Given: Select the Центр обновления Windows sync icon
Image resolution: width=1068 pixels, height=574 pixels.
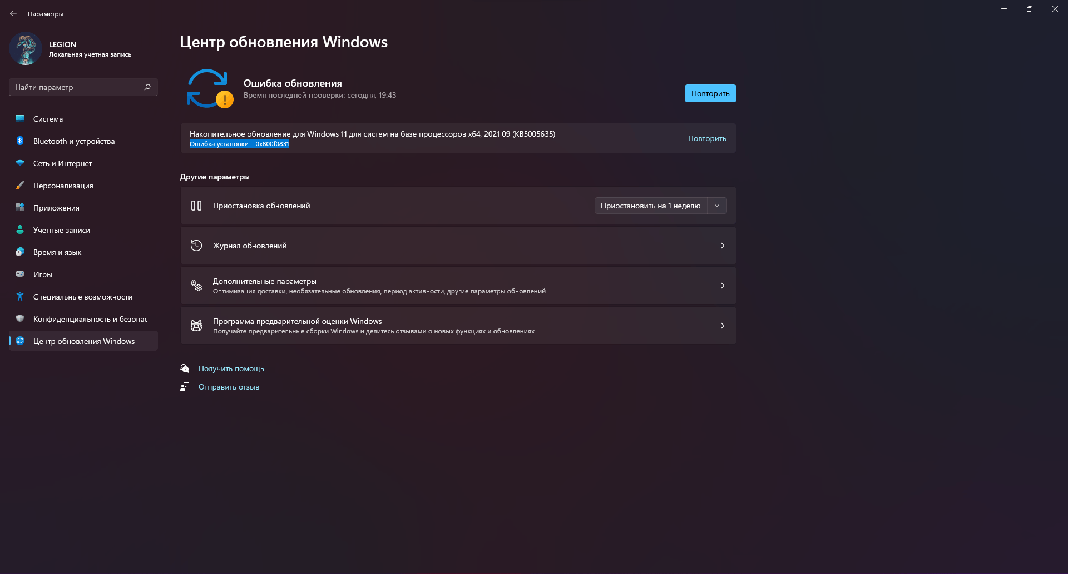Looking at the screenshot, I should point(20,341).
